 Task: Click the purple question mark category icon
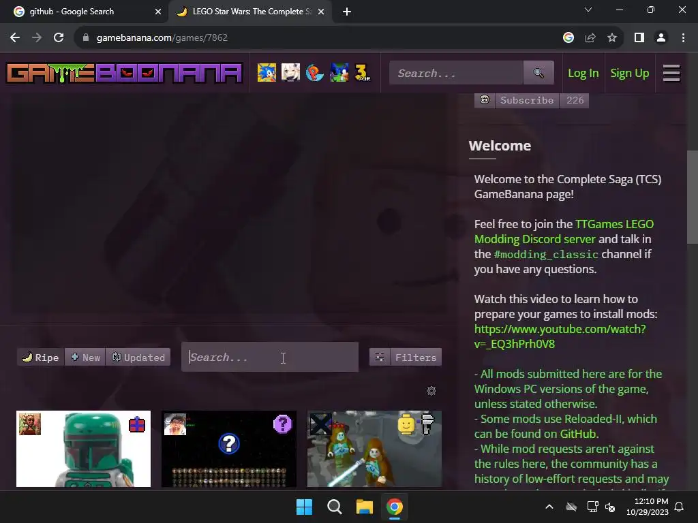point(283,424)
